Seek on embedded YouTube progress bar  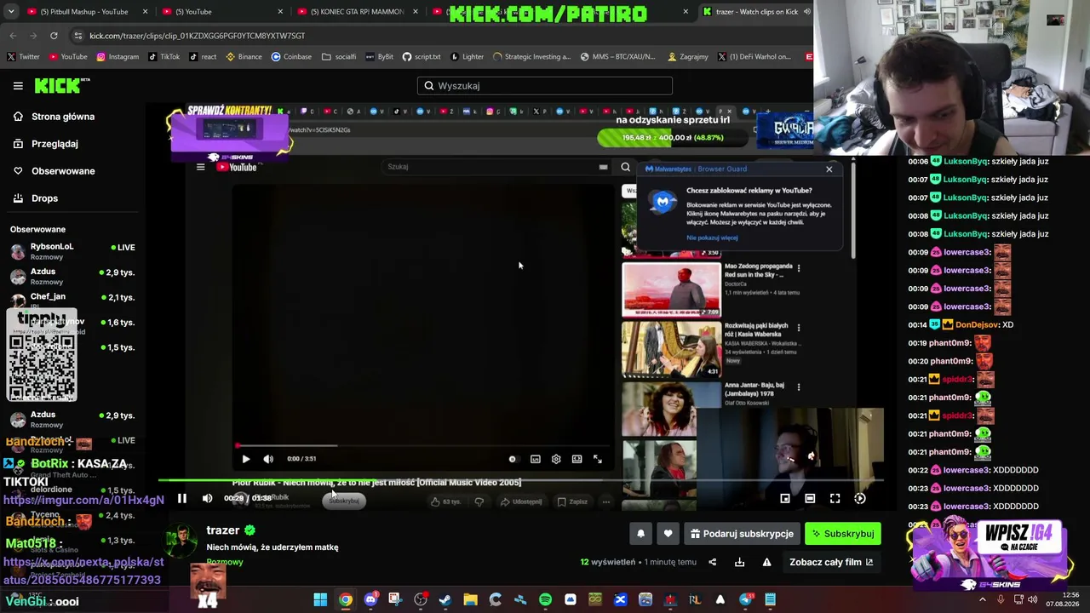422,445
